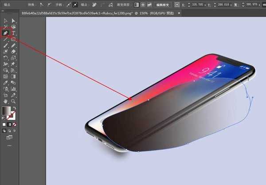
Task: Click the Fill gradient swatch
Action: click(x=6, y=111)
